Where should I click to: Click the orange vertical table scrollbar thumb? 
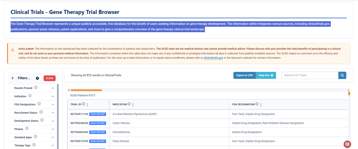(x=349, y=93)
